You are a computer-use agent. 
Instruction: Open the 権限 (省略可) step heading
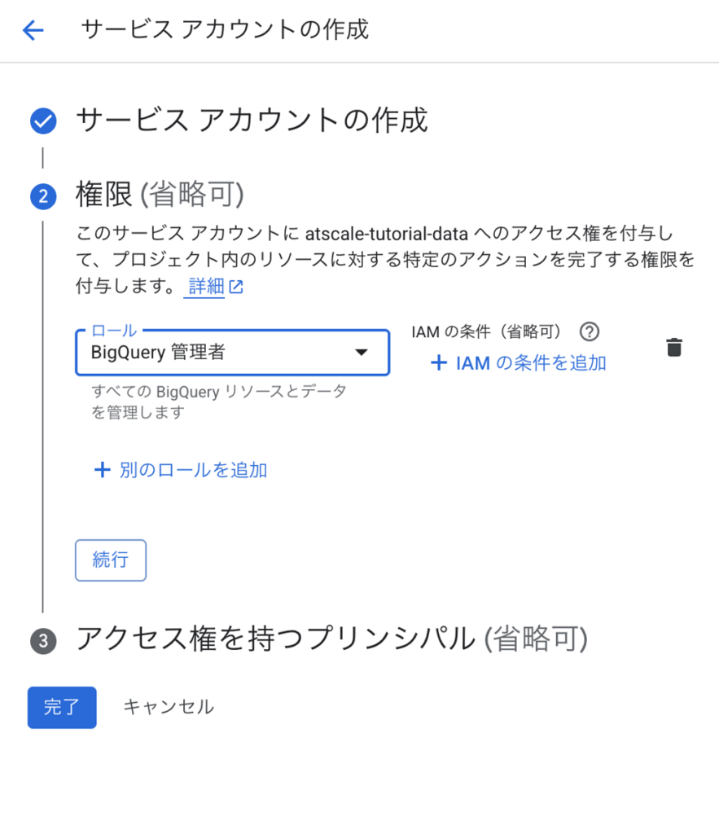pos(160,195)
